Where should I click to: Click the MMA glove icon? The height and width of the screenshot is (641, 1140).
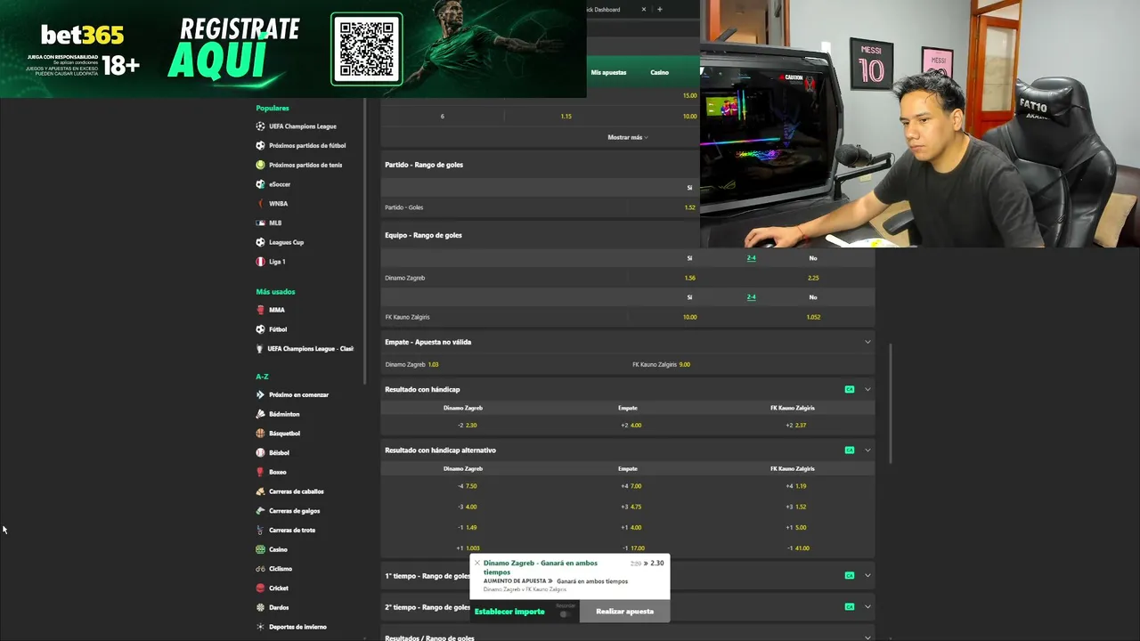pyautogui.click(x=260, y=310)
